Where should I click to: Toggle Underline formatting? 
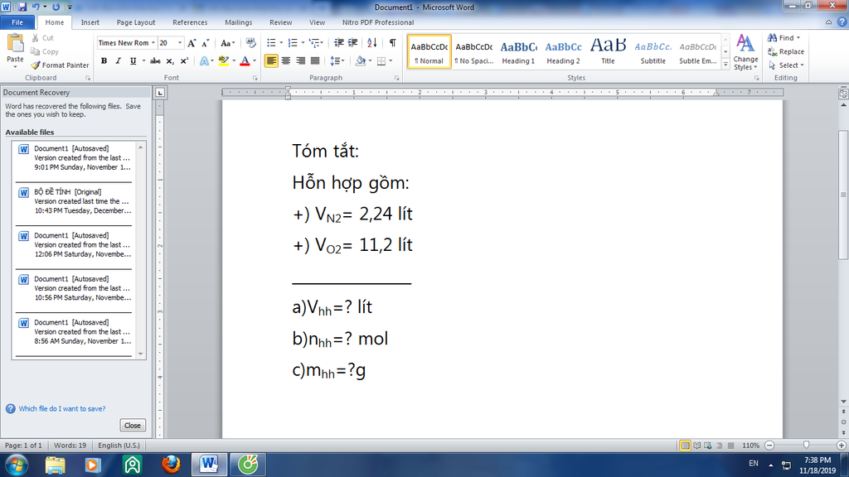click(x=133, y=61)
